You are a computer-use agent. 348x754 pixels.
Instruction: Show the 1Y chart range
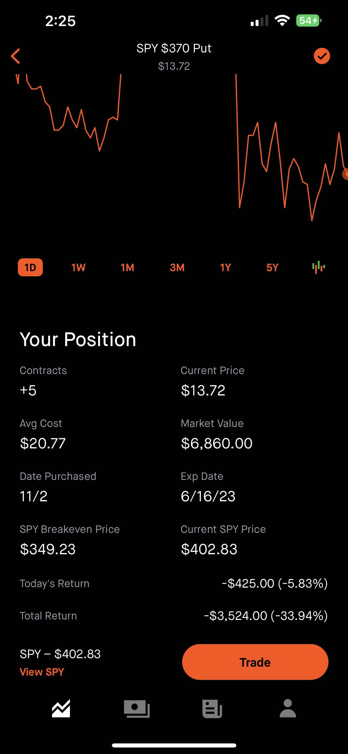pyautogui.click(x=225, y=267)
